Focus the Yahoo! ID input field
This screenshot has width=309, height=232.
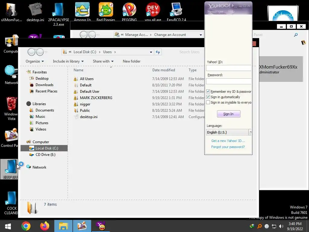pyautogui.click(x=229, y=68)
